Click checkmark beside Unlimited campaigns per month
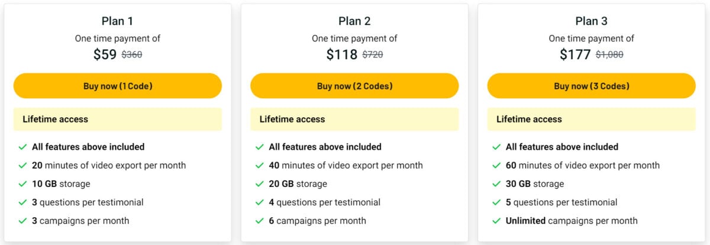The height and width of the screenshot is (245, 710). [496, 221]
